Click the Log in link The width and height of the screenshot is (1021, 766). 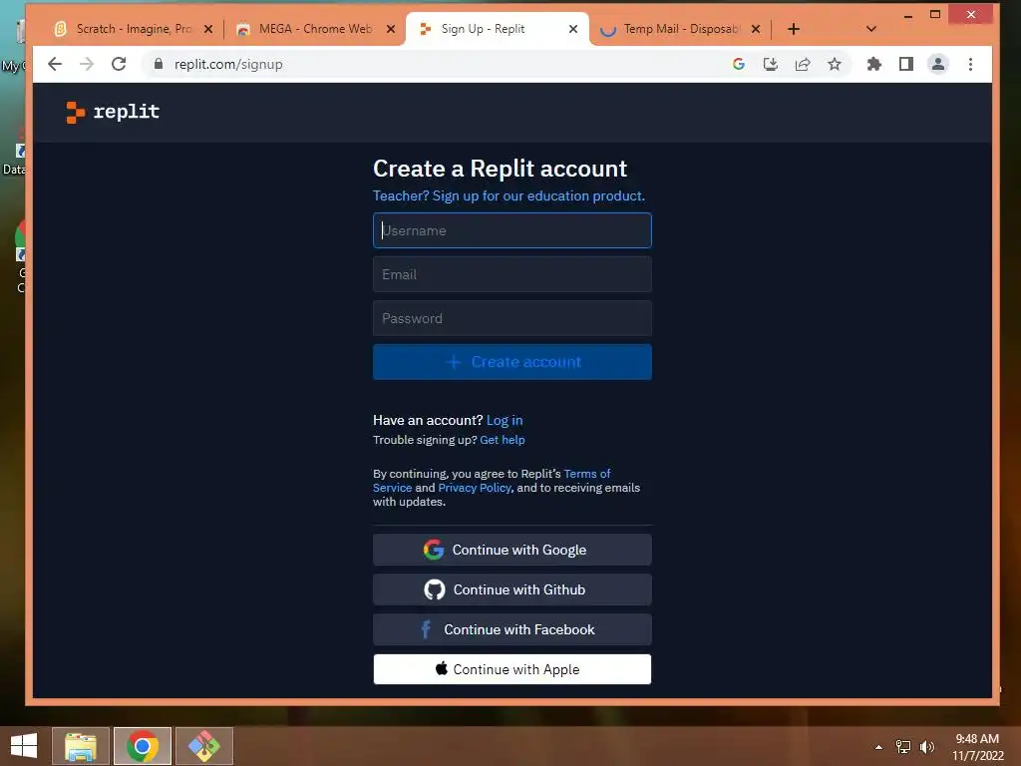click(505, 420)
